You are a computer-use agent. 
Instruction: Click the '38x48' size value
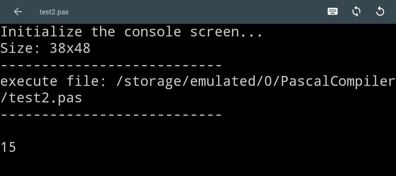(70, 49)
